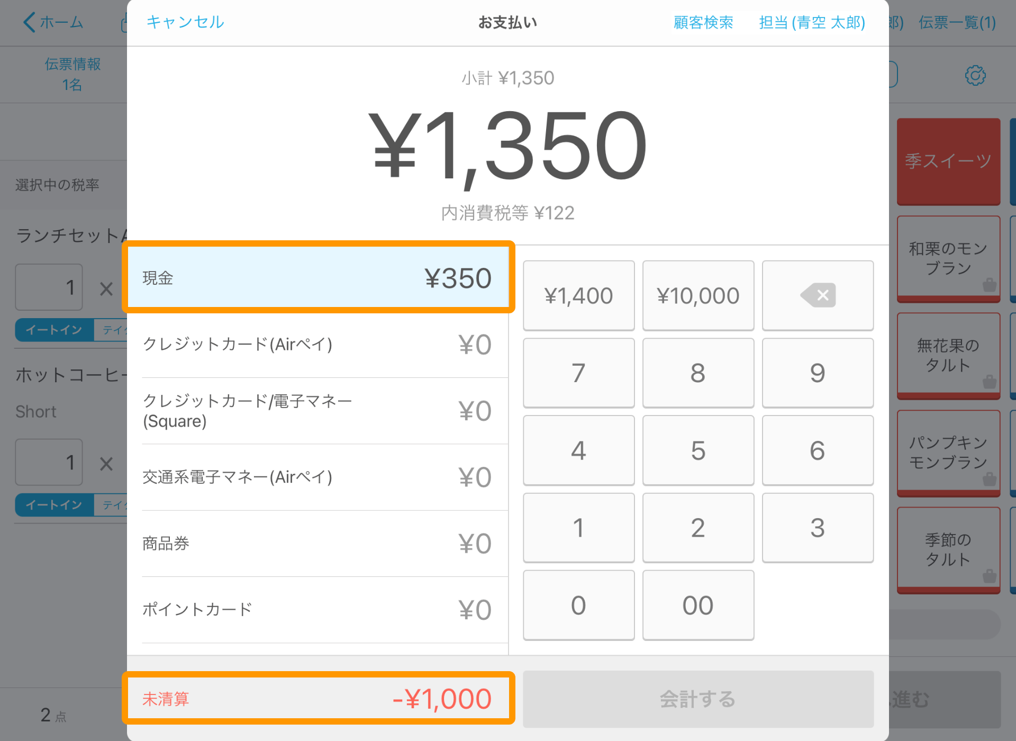Screen dimensions: 1016x741
Task: Remove ホットコーヒー using the × icon
Action: click(106, 464)
